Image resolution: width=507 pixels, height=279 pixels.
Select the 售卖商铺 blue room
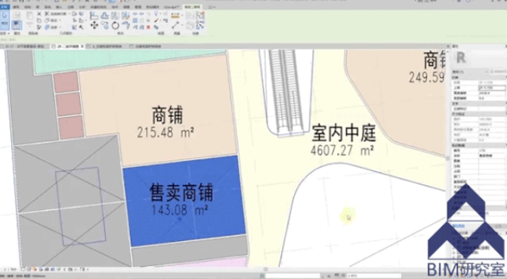click(184, 200)
